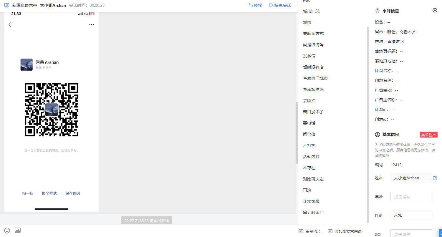The width and height of the screenshot is (442, 237).
Task: Select the quick phrase 暂时没有店
Action: point(313,67)
